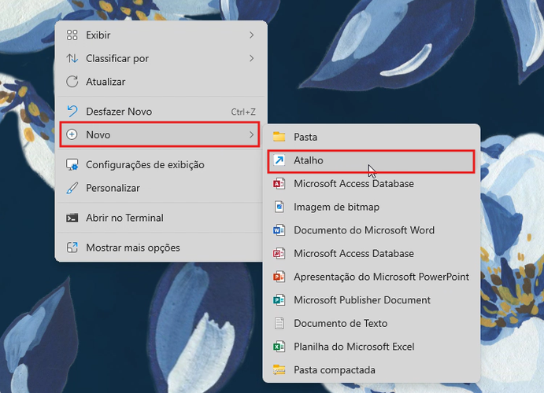Click the Microsoft Publisher Document icon
The width and height of the screenshot is (544, 393).
(x=279, y=299)
